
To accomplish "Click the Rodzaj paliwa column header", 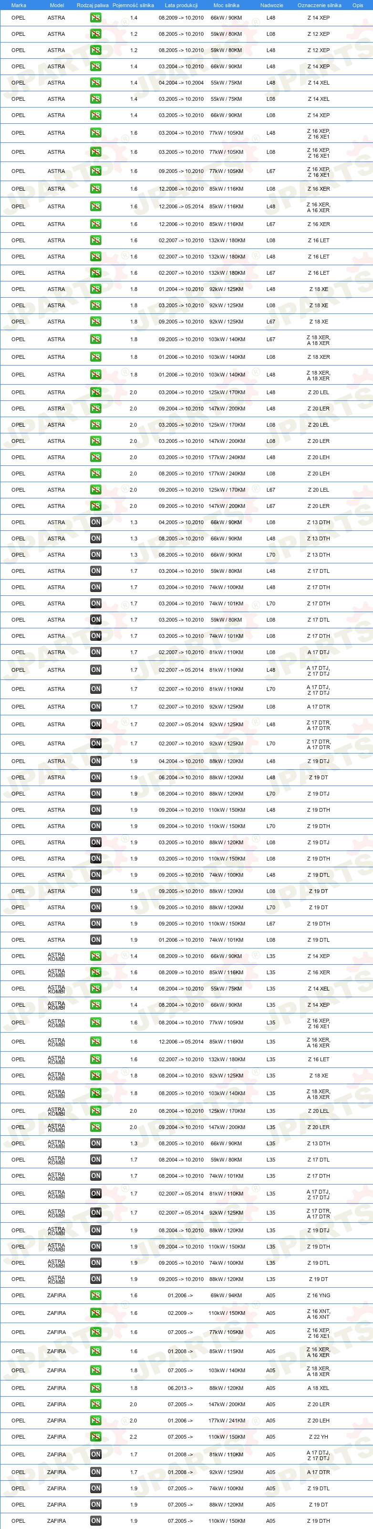I will point(93,5).
